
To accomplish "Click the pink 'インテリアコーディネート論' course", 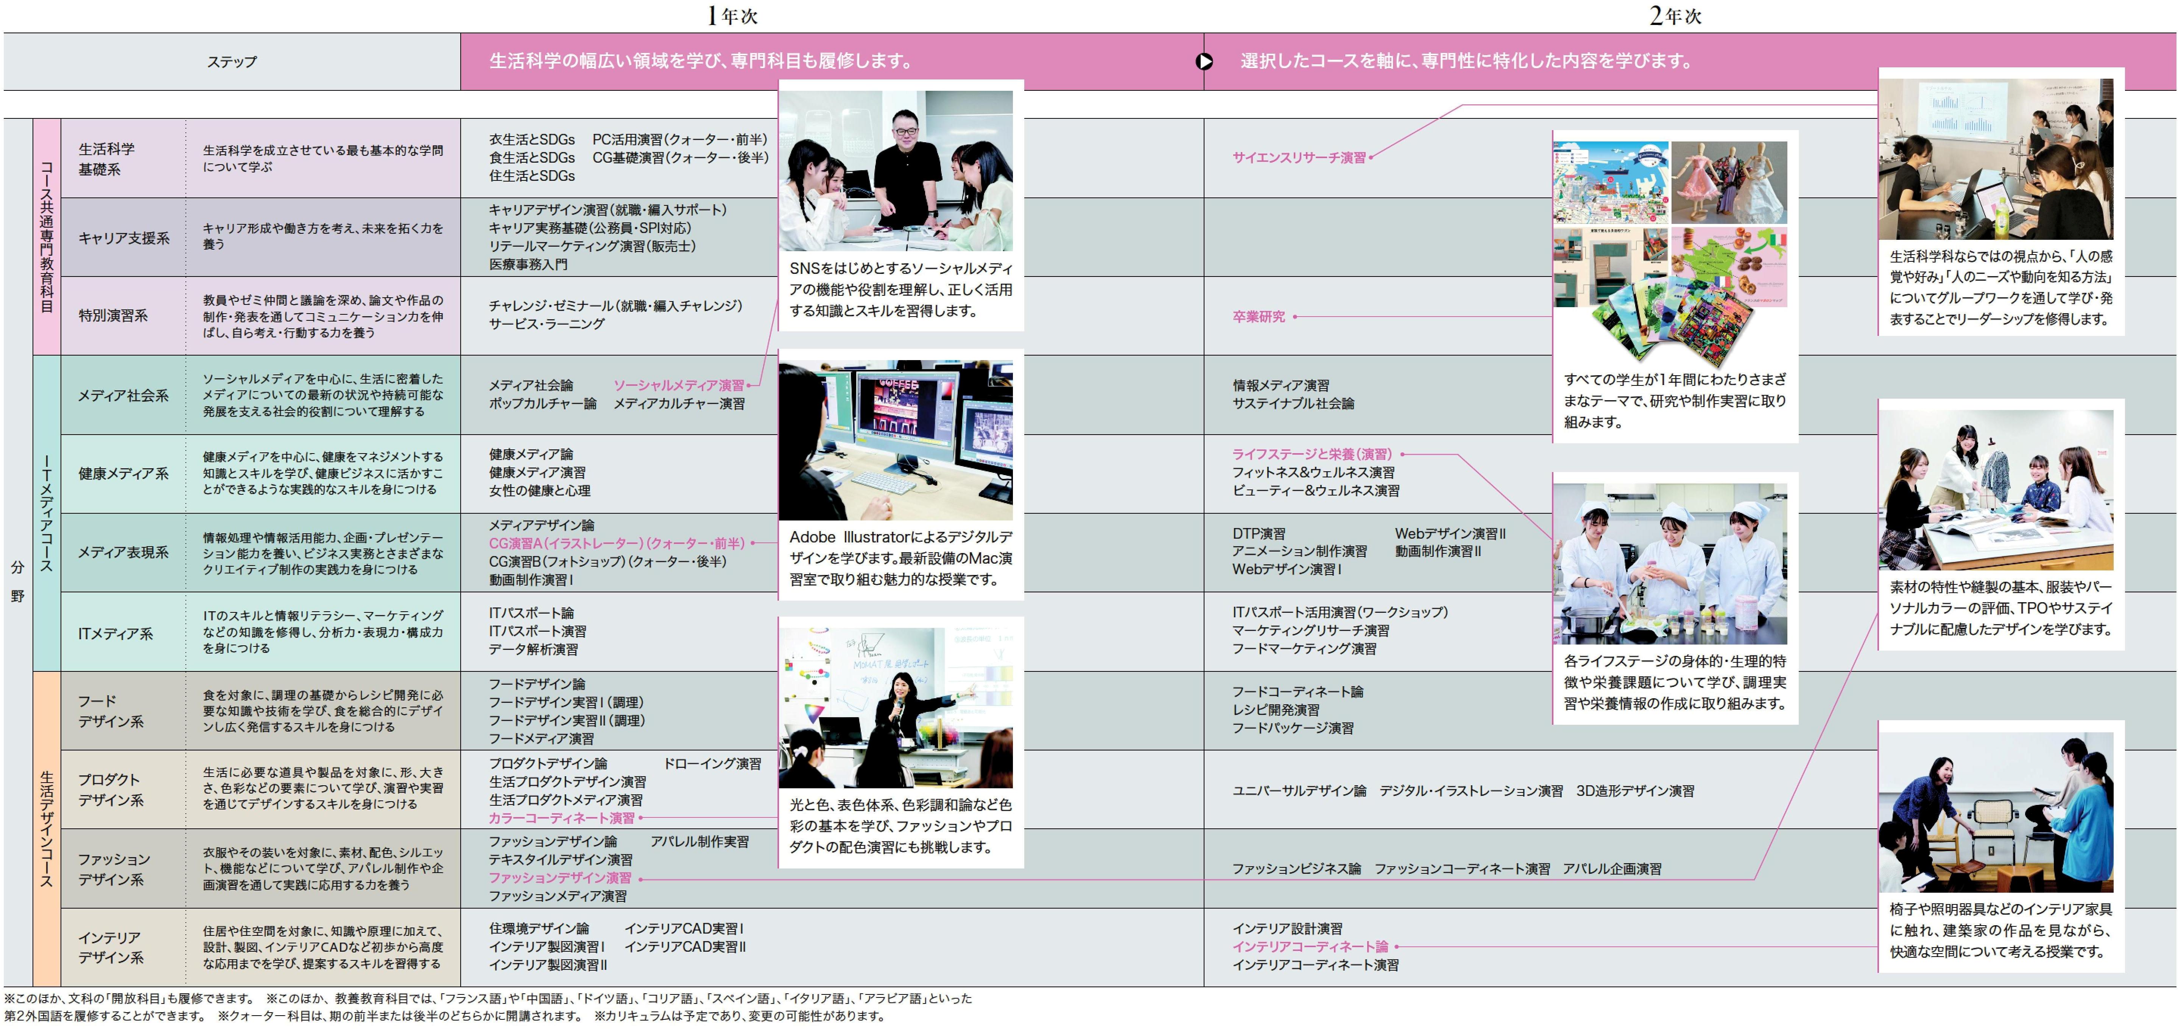I will pyautogui.click(x=1310, y=946).
